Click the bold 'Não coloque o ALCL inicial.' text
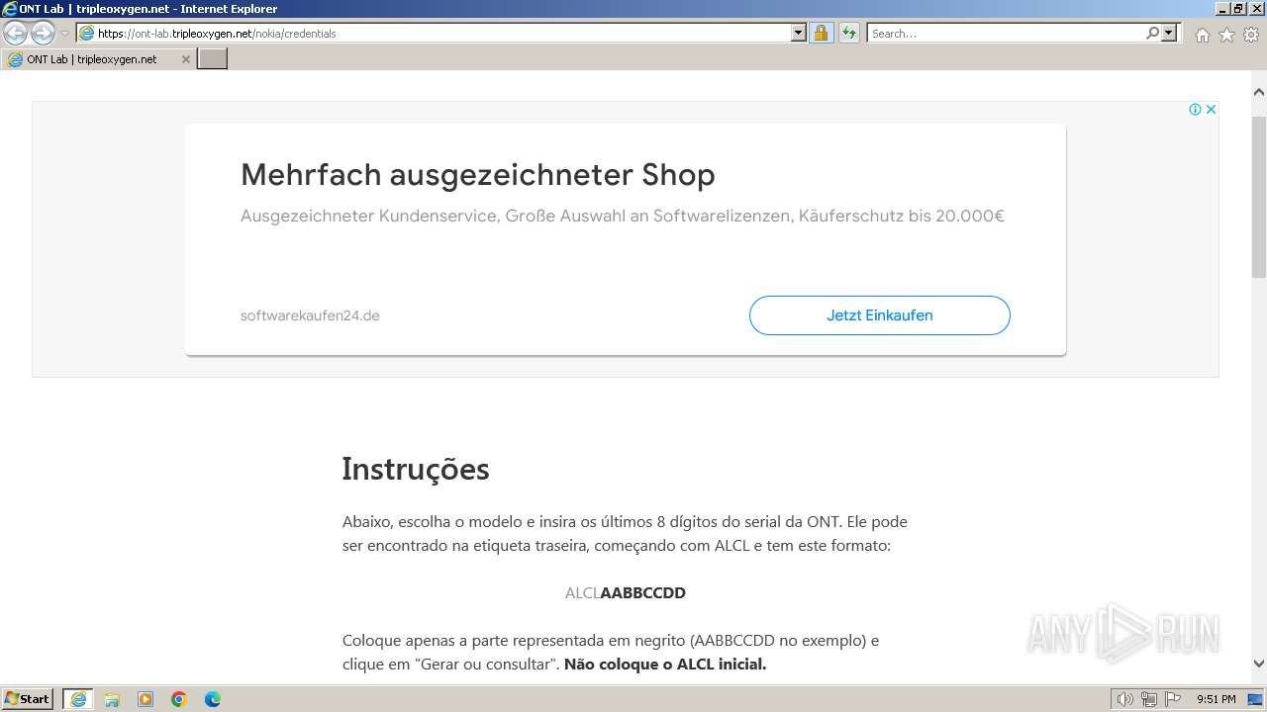Screen dimensions: 1267x712 coord(665,664)
